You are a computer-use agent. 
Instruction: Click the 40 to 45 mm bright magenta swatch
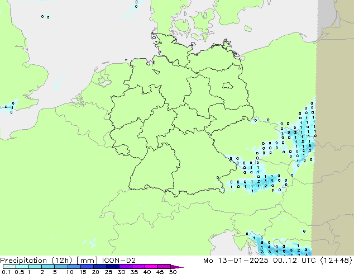coord(151,267)
